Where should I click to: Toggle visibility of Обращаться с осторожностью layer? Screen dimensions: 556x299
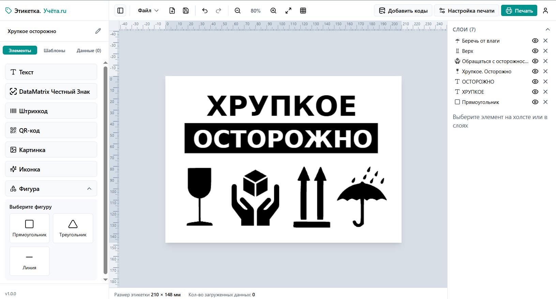535,61
